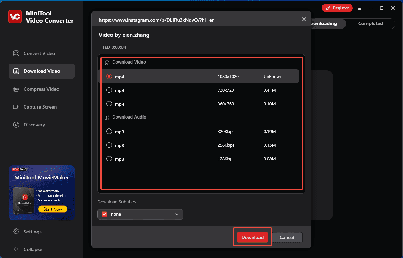Click the MiniTool Video Converter logo icon

point(15,16)
